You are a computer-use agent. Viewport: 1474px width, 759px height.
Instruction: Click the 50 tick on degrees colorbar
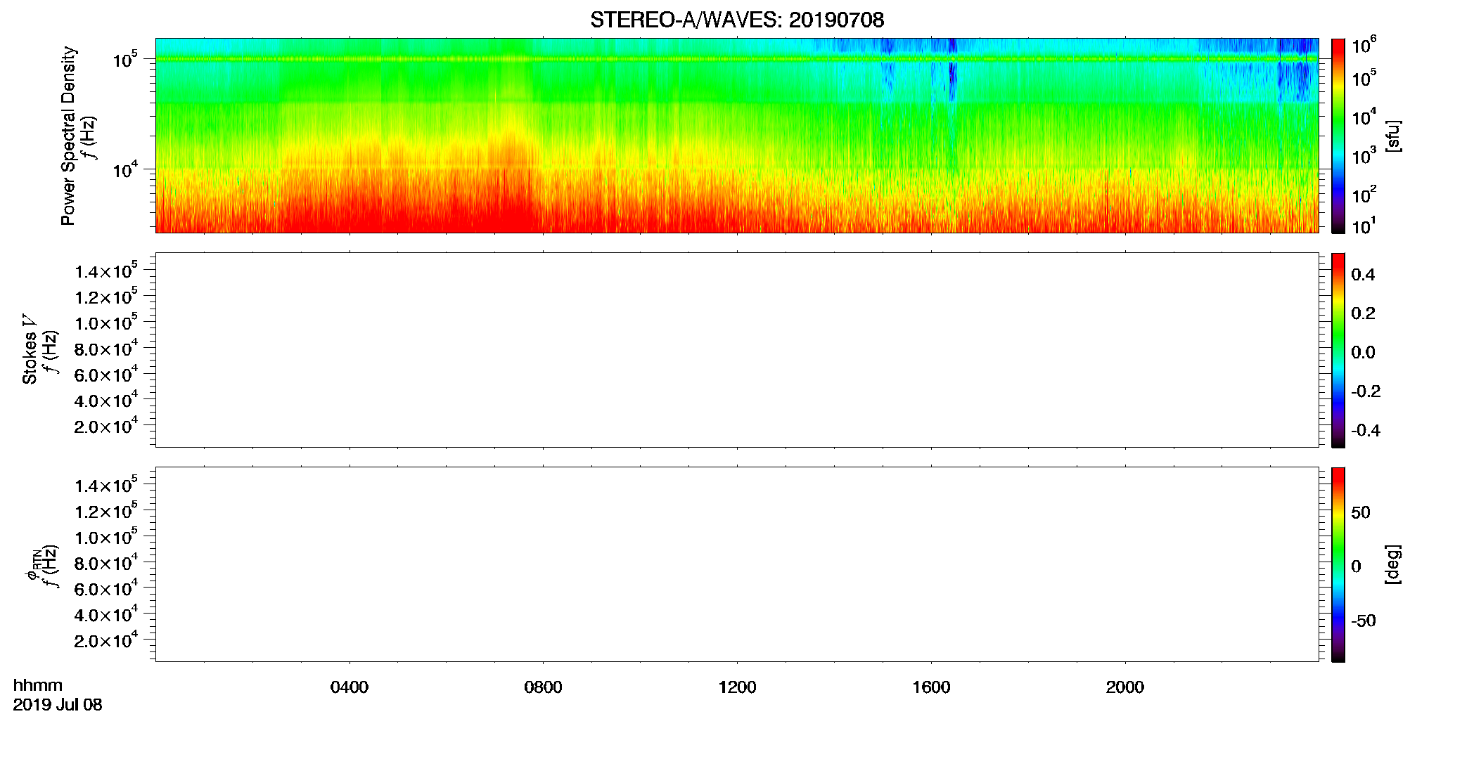[x=1361, y=512]
